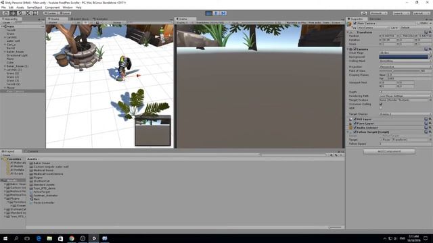Click the Project icon size slider
The image size is (433, 243).
pos(336,227)
